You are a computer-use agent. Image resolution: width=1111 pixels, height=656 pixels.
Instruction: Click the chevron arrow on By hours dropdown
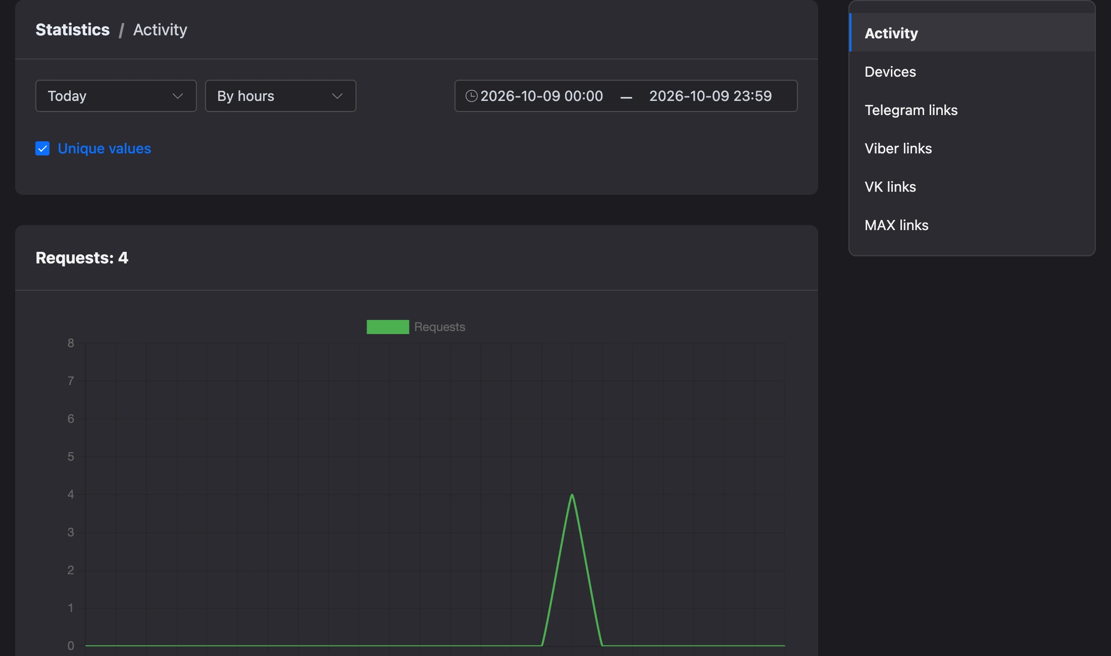point(337,96)
